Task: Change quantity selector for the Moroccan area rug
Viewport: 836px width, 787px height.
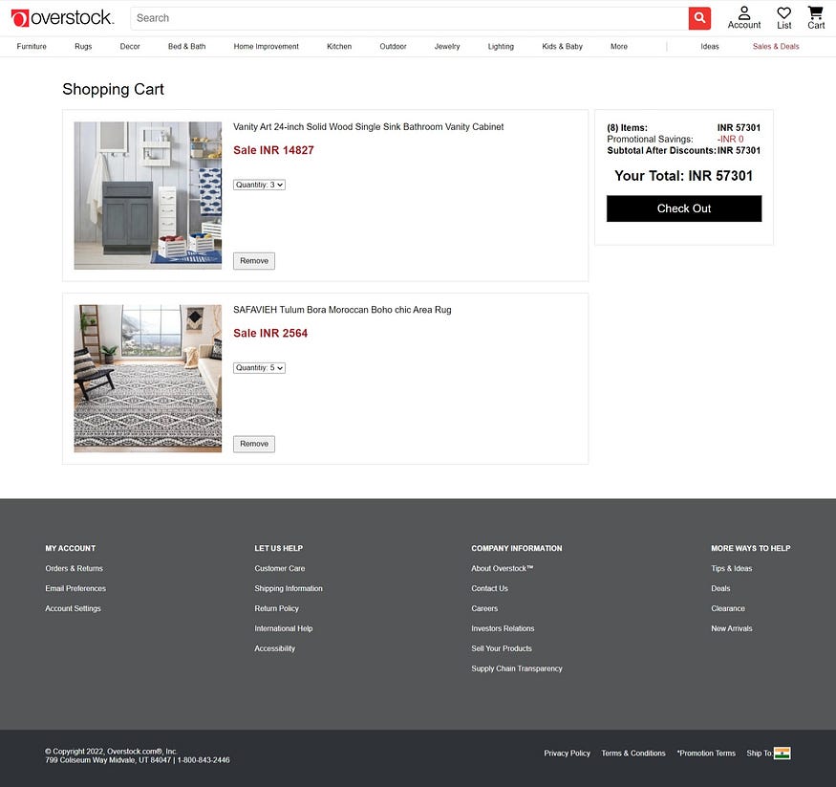Action: [x=258, y=367]
